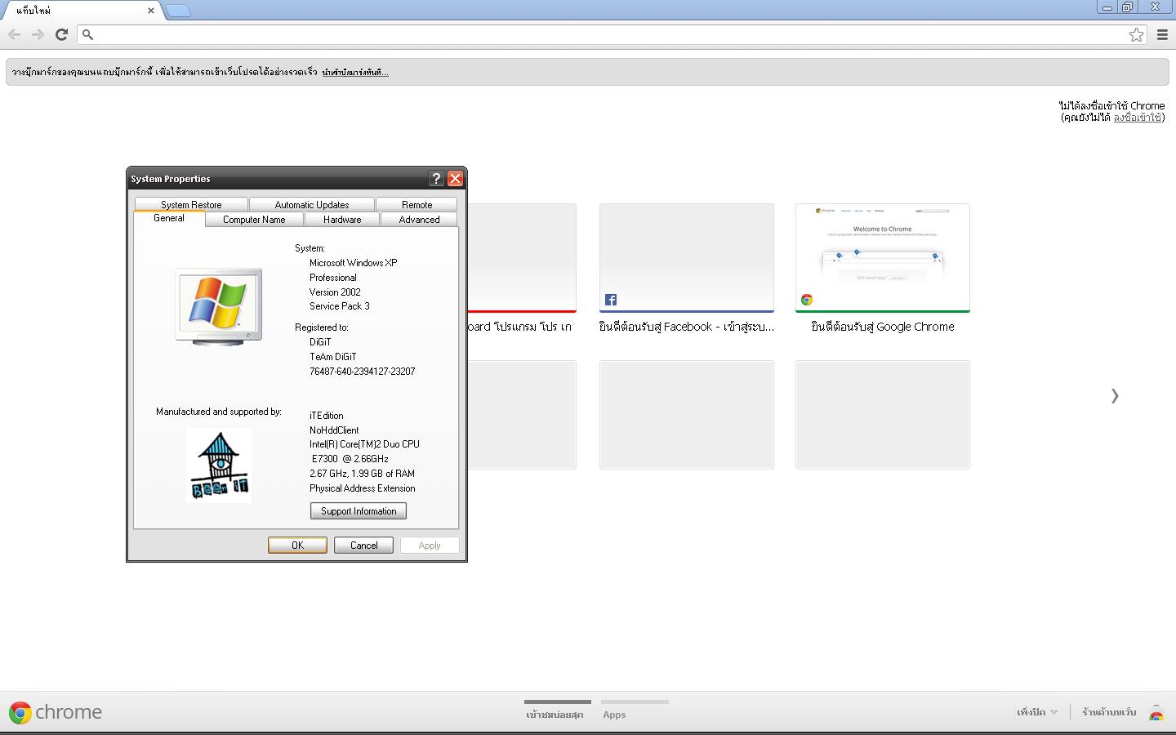
Task: Close the System Properties dialog with the red X
Action: click(x=455, y=178)
